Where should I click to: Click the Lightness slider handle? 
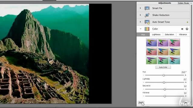(x=164, y=82)
